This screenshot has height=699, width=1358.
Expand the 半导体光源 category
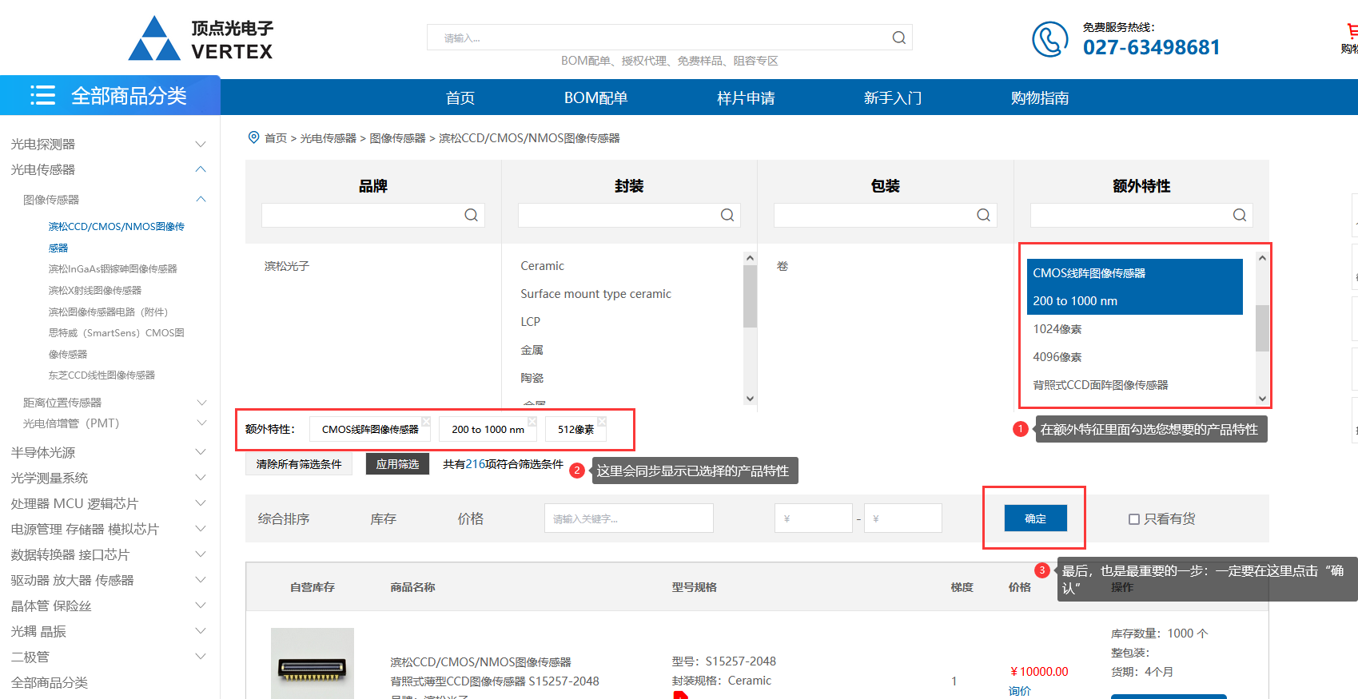[201, 452]
